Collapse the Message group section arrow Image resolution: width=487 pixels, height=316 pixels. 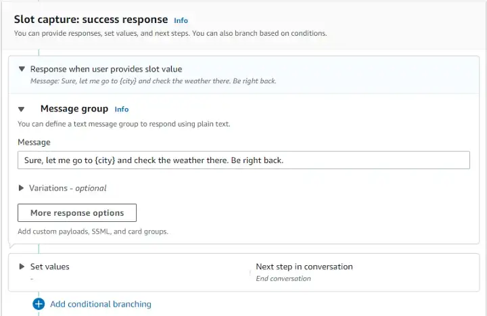pos(22,109)
